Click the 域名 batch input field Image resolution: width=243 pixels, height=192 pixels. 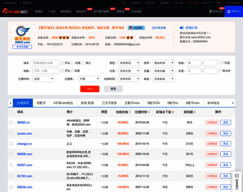point(46,63)
